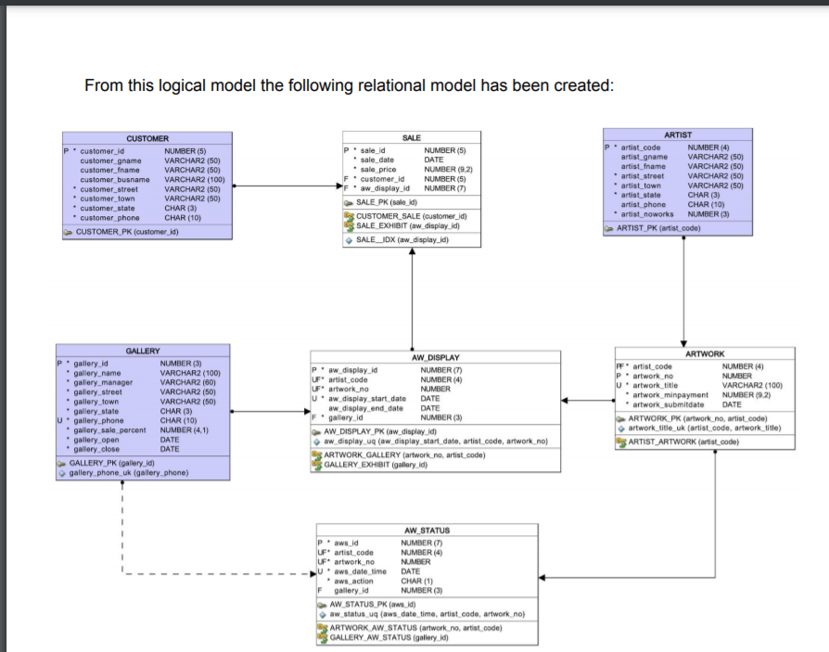This screenshot has width=829, height=652.
Task: Select the aw_display_uq unique constraint diamond
Action: [x=317, y=441]
